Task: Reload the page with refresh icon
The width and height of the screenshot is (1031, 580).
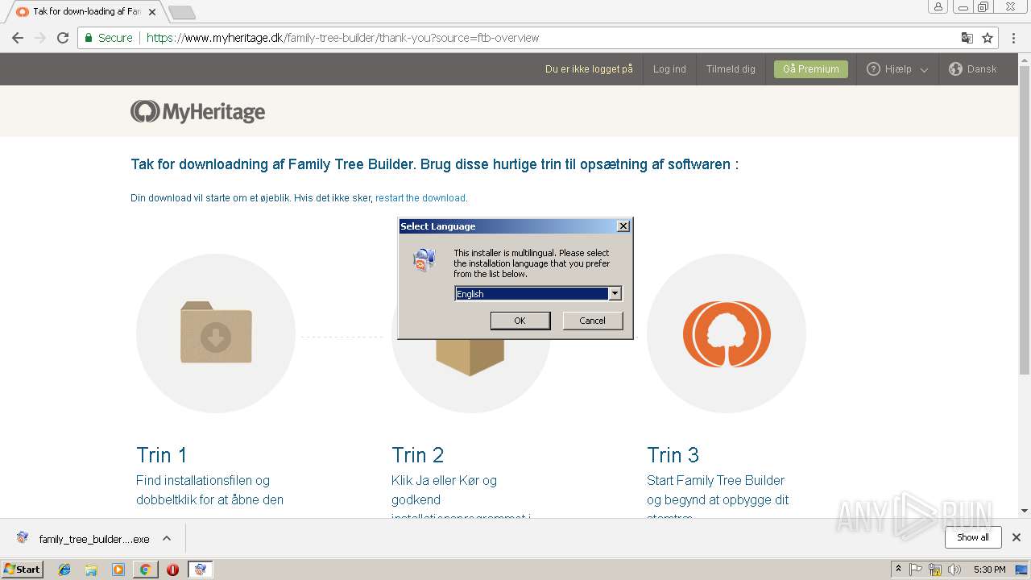Action: 63,38
